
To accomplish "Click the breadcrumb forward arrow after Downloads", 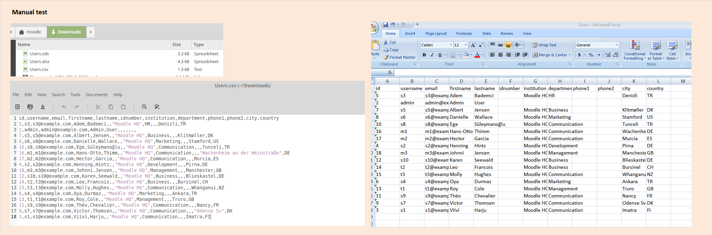I will click(91, 32).
